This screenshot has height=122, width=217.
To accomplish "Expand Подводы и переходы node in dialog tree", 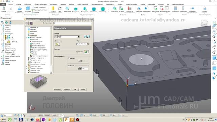I will pos(27,68).
